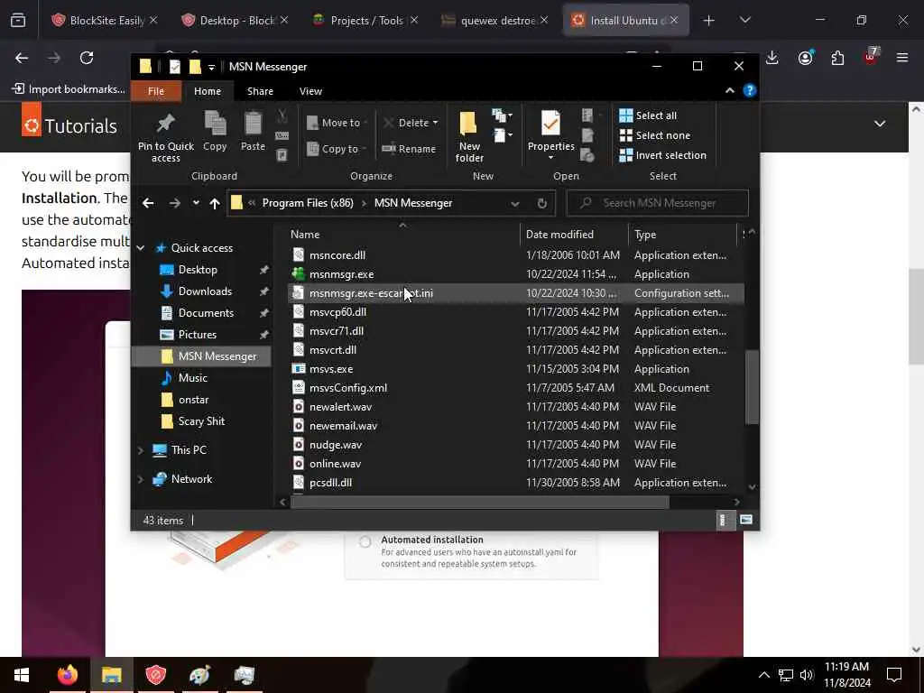This screenshot has width=924, height=693.
Task: Open a new browser tab
Action: pos(708,21)
